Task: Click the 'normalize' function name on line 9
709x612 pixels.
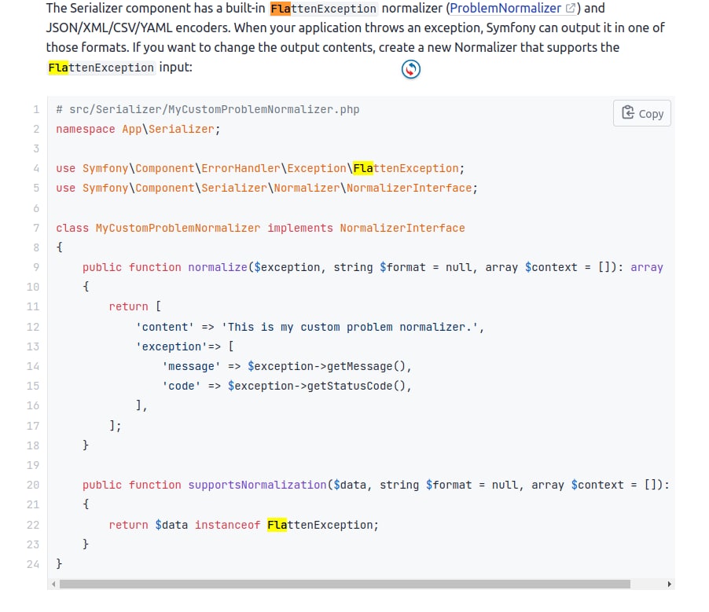Action: [218, 267]
